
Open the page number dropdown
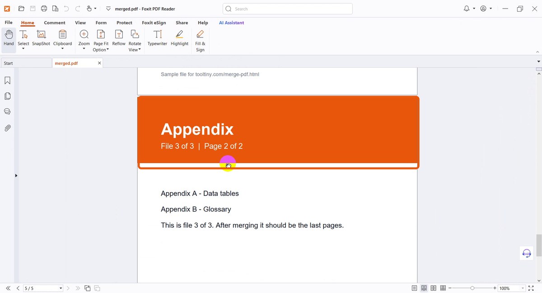click(61, 288)
